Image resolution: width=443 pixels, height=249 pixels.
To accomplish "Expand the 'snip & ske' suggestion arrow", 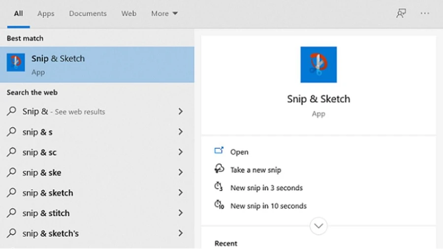I will tap(181, 172).
